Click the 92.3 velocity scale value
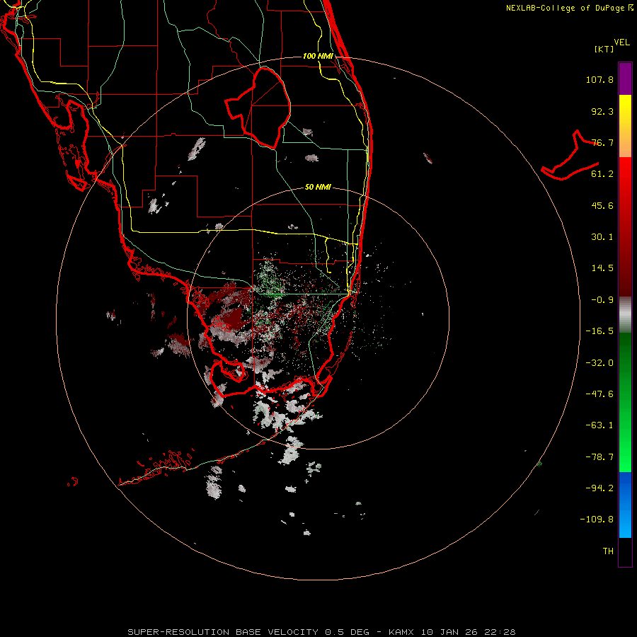Screen dimensions: 637x637 pyautogui.click(x=602, y=111)
